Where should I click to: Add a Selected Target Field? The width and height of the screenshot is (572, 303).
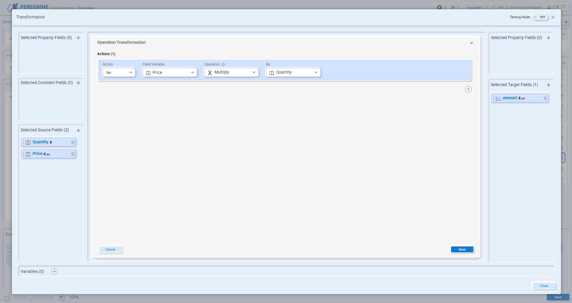coord(548,85)
